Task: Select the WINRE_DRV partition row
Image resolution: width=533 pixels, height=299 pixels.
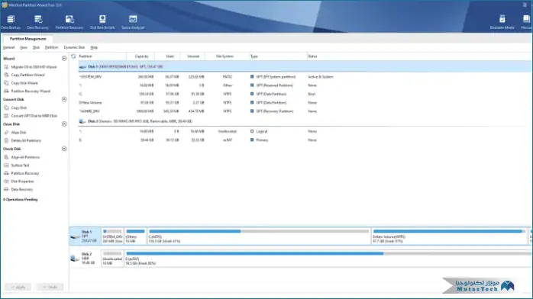Action: tap(305, 111)
